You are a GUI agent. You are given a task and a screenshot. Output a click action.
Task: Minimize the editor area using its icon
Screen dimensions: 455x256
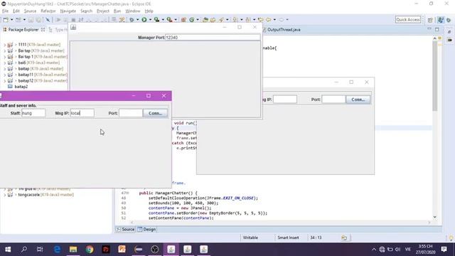pos(429,29)
